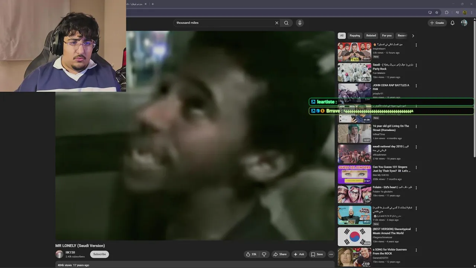Open options for JOHN CENA RAP BATTLES video
Screen dimensions: 476x268
(x=416, y=86)
